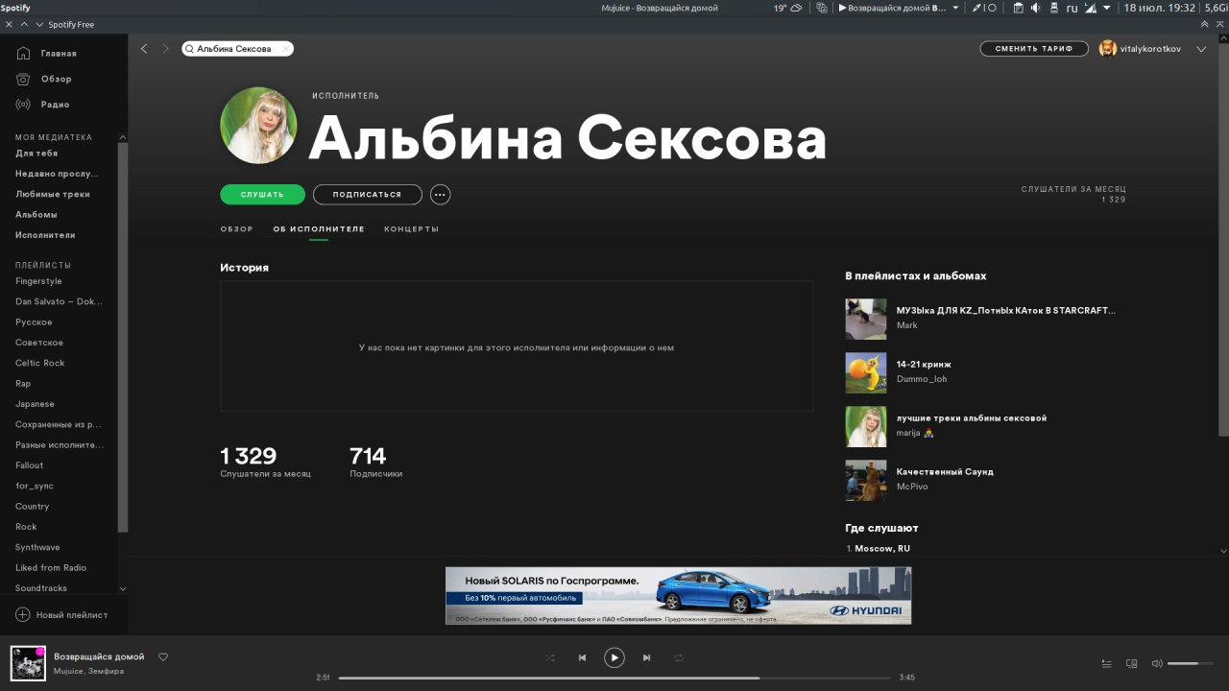This screenshot has height=691, width=1229.
Task: Open artist link Mujuice in player
Action: [68, 671]
